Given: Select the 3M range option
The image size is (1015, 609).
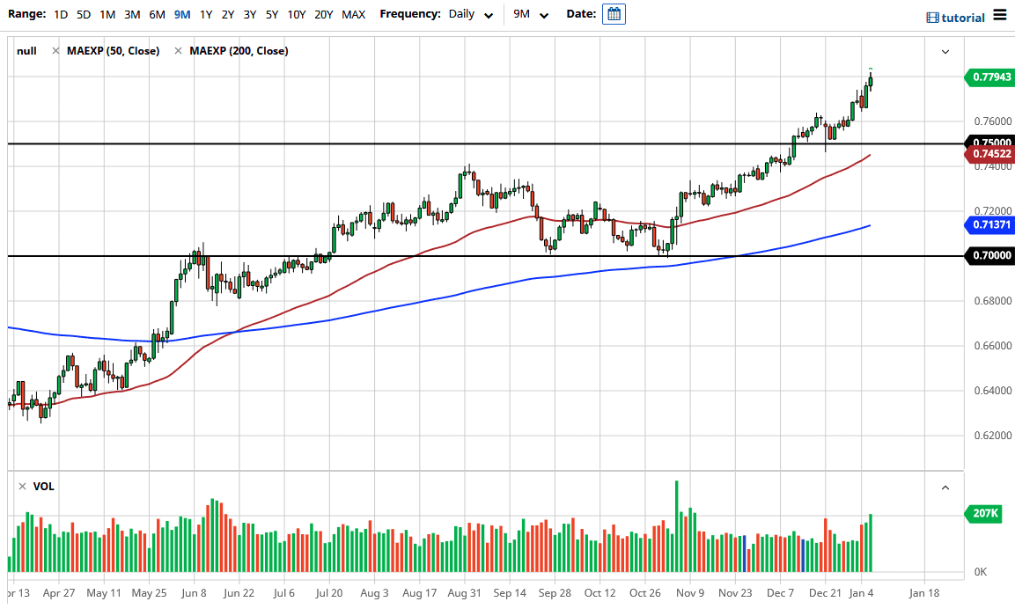Looking at the screenshot, I should [x=132, y=14].
